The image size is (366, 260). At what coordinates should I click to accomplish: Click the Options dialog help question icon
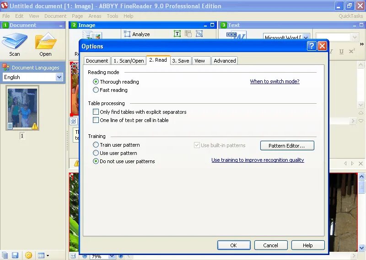pyautogui.click(x=312, y=46)
